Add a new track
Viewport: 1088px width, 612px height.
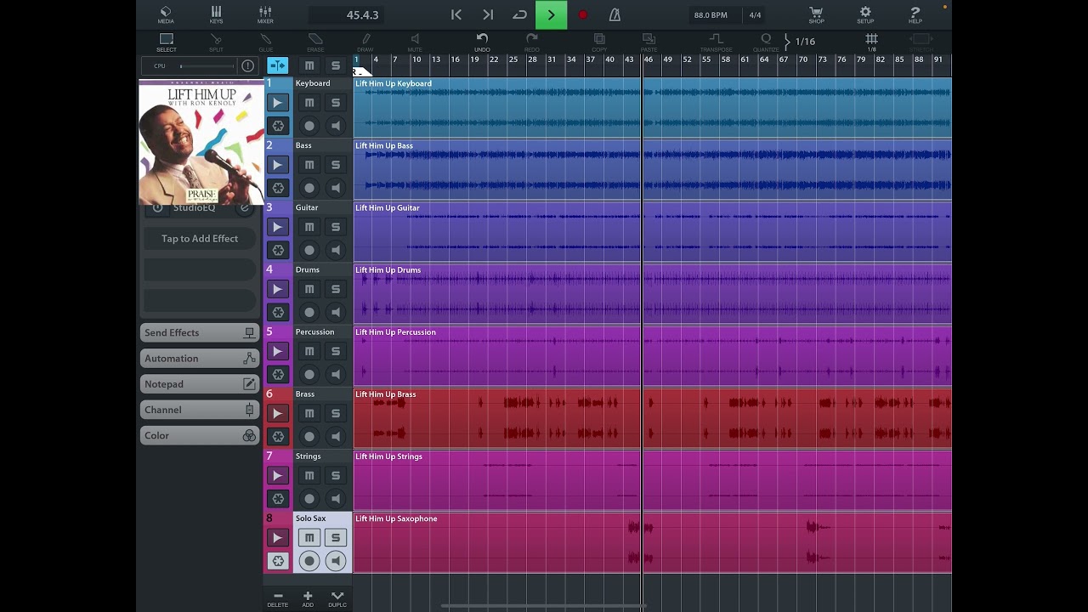308,599
